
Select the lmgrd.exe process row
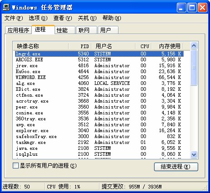99,54
